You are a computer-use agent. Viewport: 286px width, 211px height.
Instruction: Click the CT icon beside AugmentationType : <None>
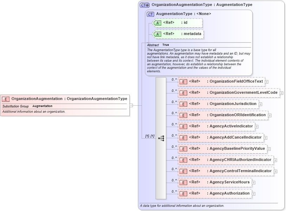coord(150,14)
